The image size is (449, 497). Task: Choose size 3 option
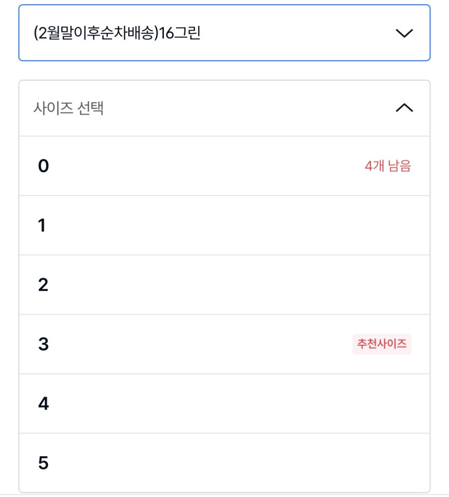pyautogui.click(x=224, y=344)
